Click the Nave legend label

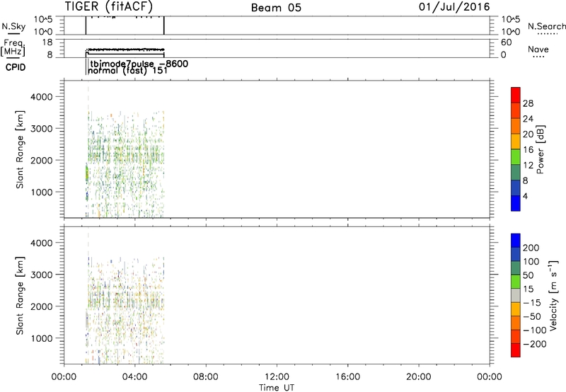538,50
